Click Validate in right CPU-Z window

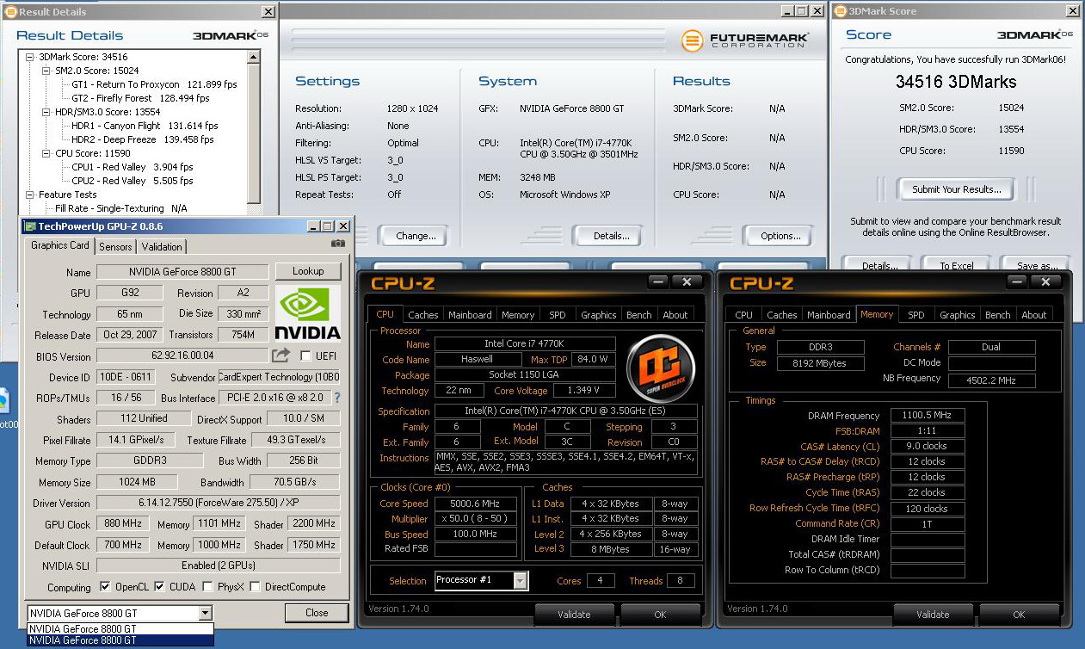[x=933, y=615]
